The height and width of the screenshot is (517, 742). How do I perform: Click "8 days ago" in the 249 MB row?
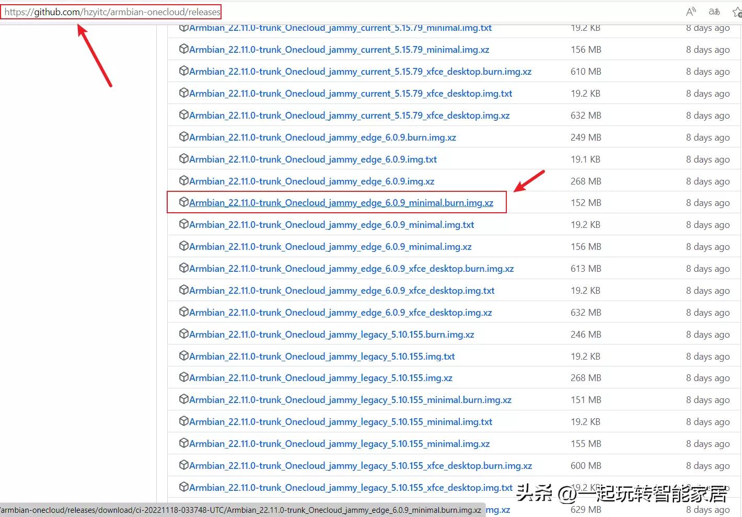tap(708, 137)
